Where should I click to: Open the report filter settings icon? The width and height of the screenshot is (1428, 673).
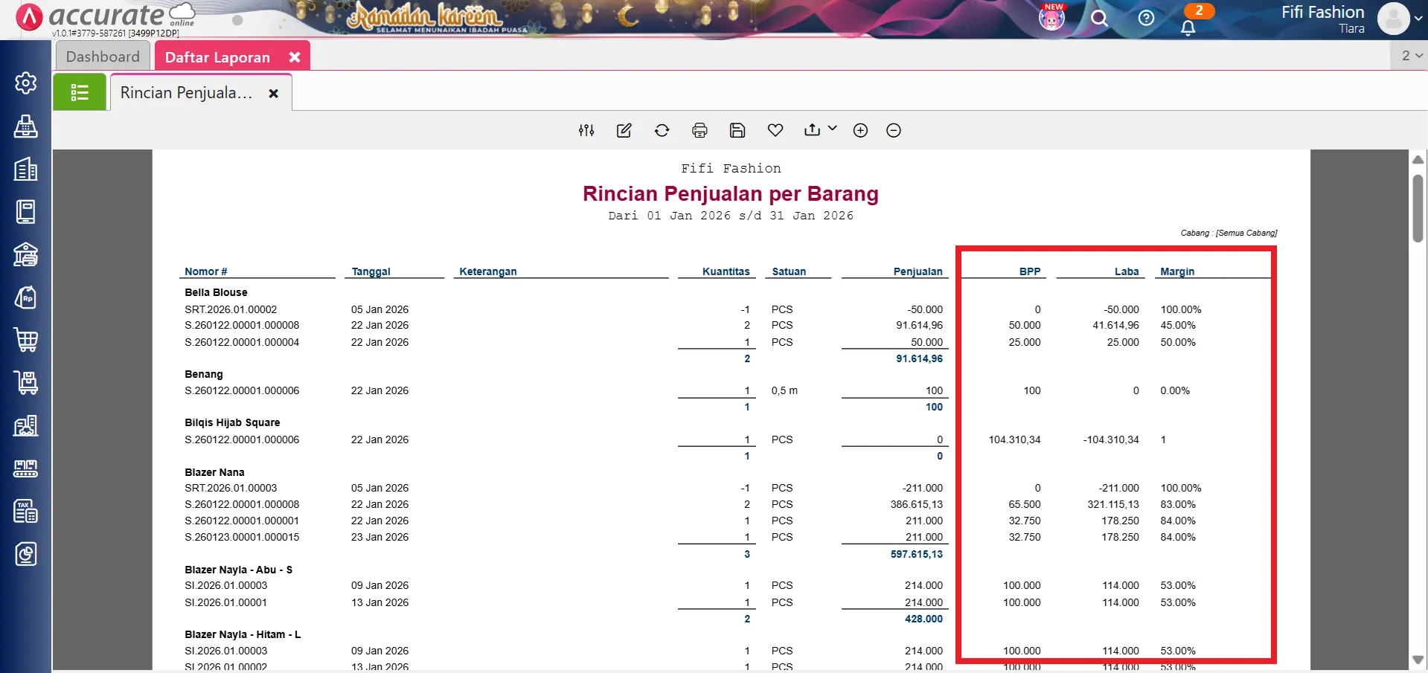[x=586, y=131]
